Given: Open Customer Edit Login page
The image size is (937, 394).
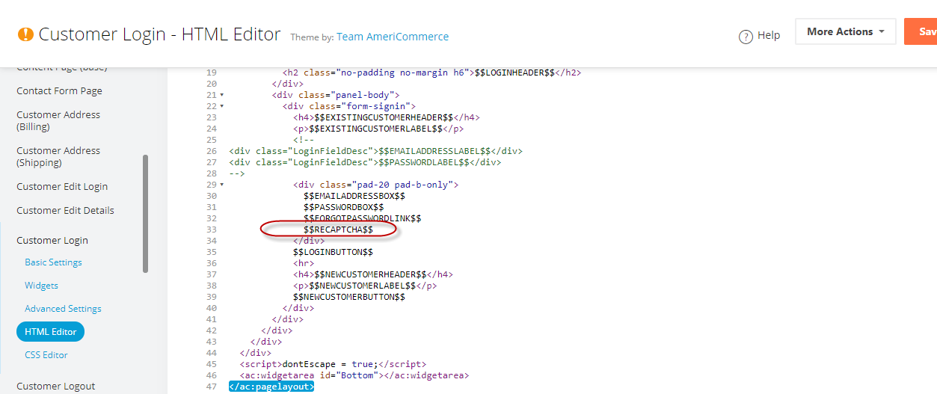Looking at the screenshot, I should tap(62, 186).
